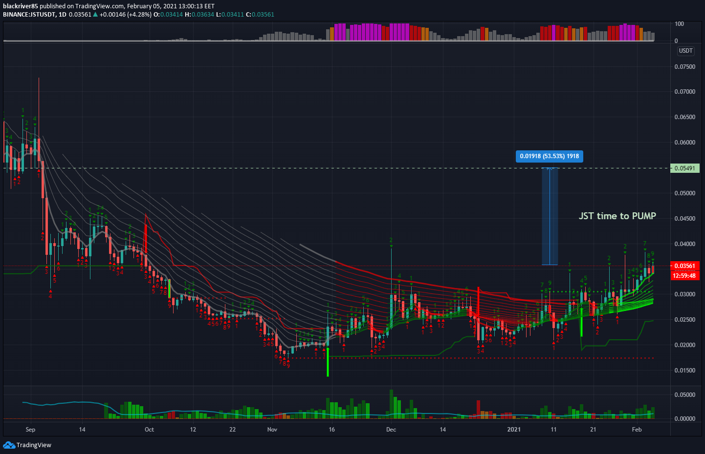Click the 'Feb' time axis label
Viewport: 705px width, 454px height.
[x=637, y=430]
